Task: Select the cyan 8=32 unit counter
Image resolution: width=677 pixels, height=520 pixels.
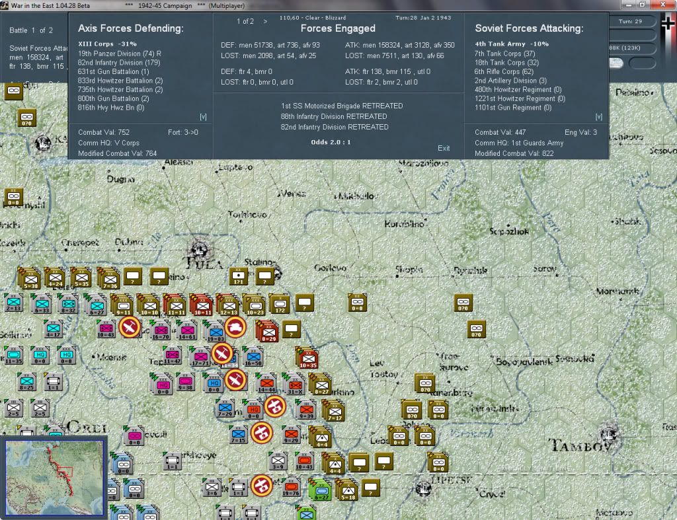Action: (67, 303)
